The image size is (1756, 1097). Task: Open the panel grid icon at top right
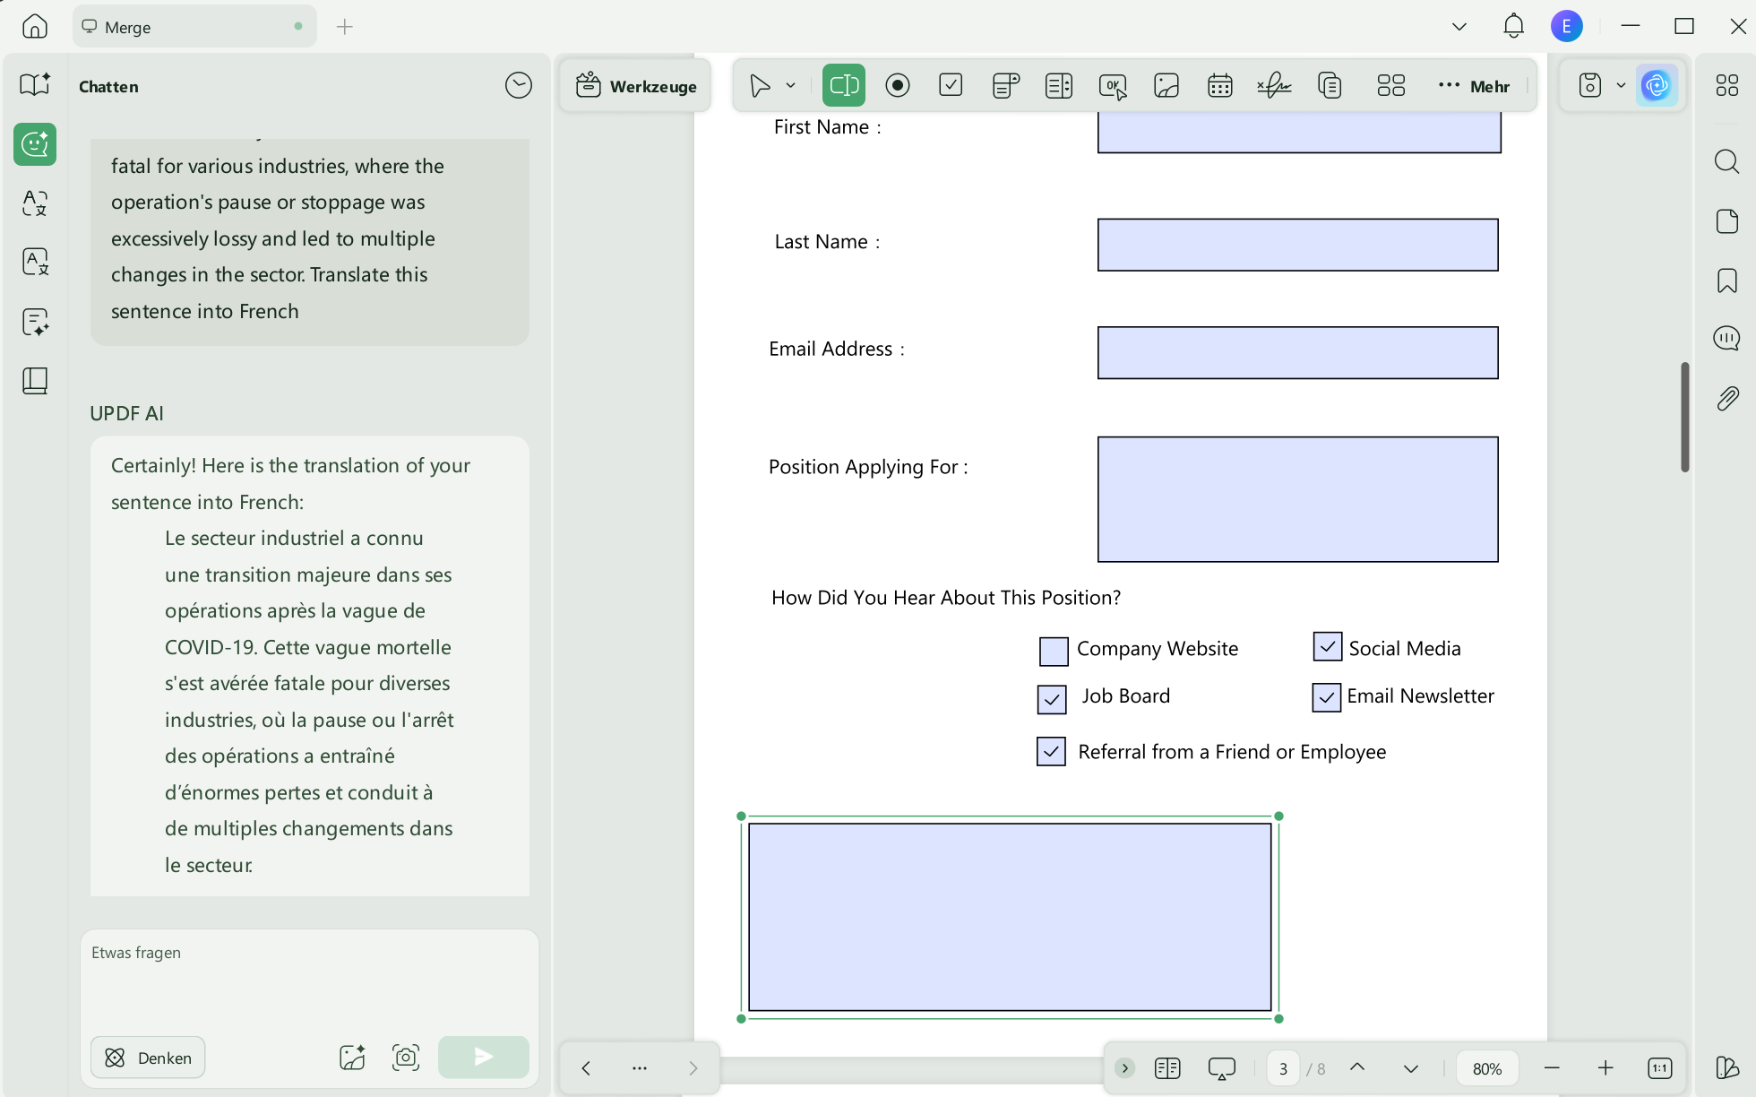1727,85
